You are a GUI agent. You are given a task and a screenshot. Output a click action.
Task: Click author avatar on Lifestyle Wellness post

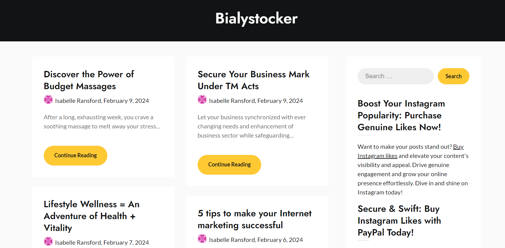pyautogui.click(x=48, y=241)
